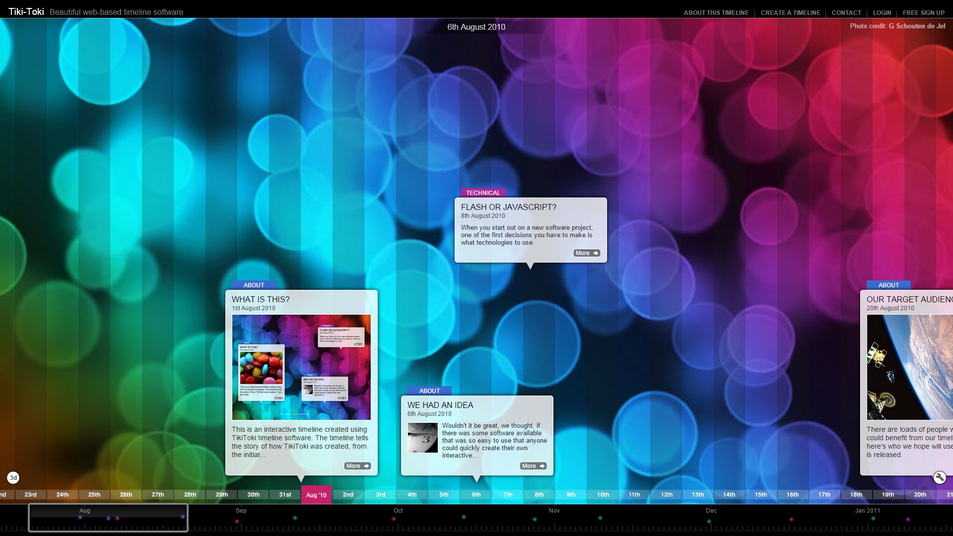953x536 pixels.
Task: Select the Aug '10 marker on date bar
Action: (316, 495)
